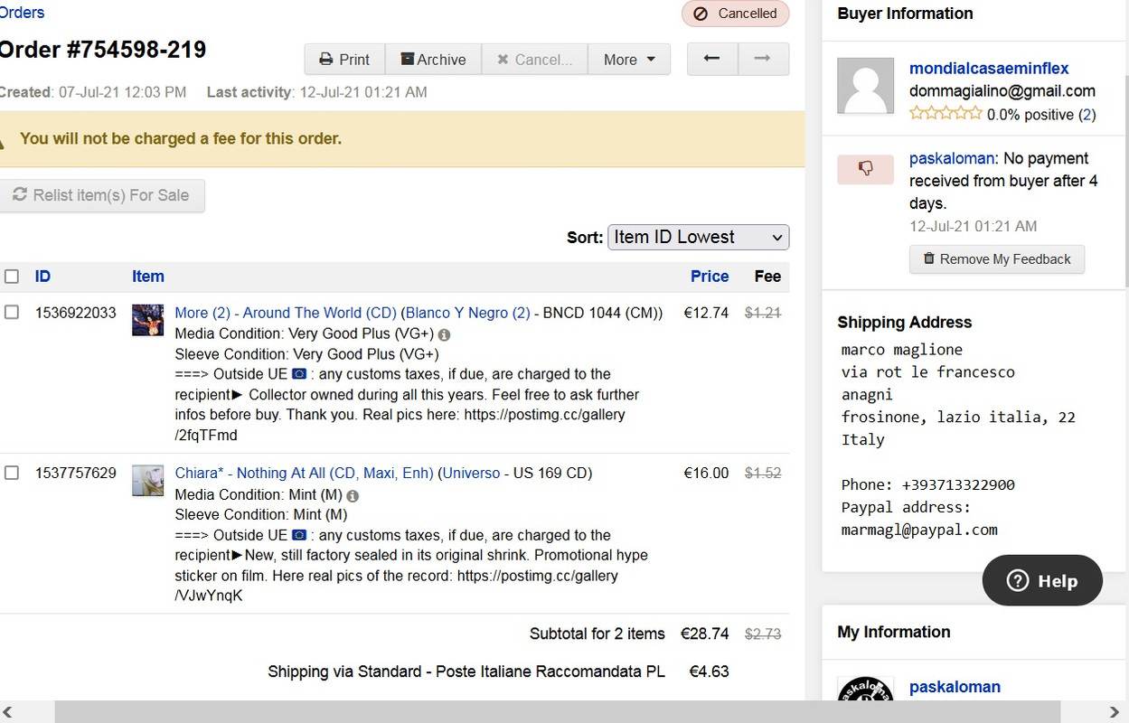
Task: Click struck-through fee €1.52
Action: pyautogui.click(x=763, y=473)
